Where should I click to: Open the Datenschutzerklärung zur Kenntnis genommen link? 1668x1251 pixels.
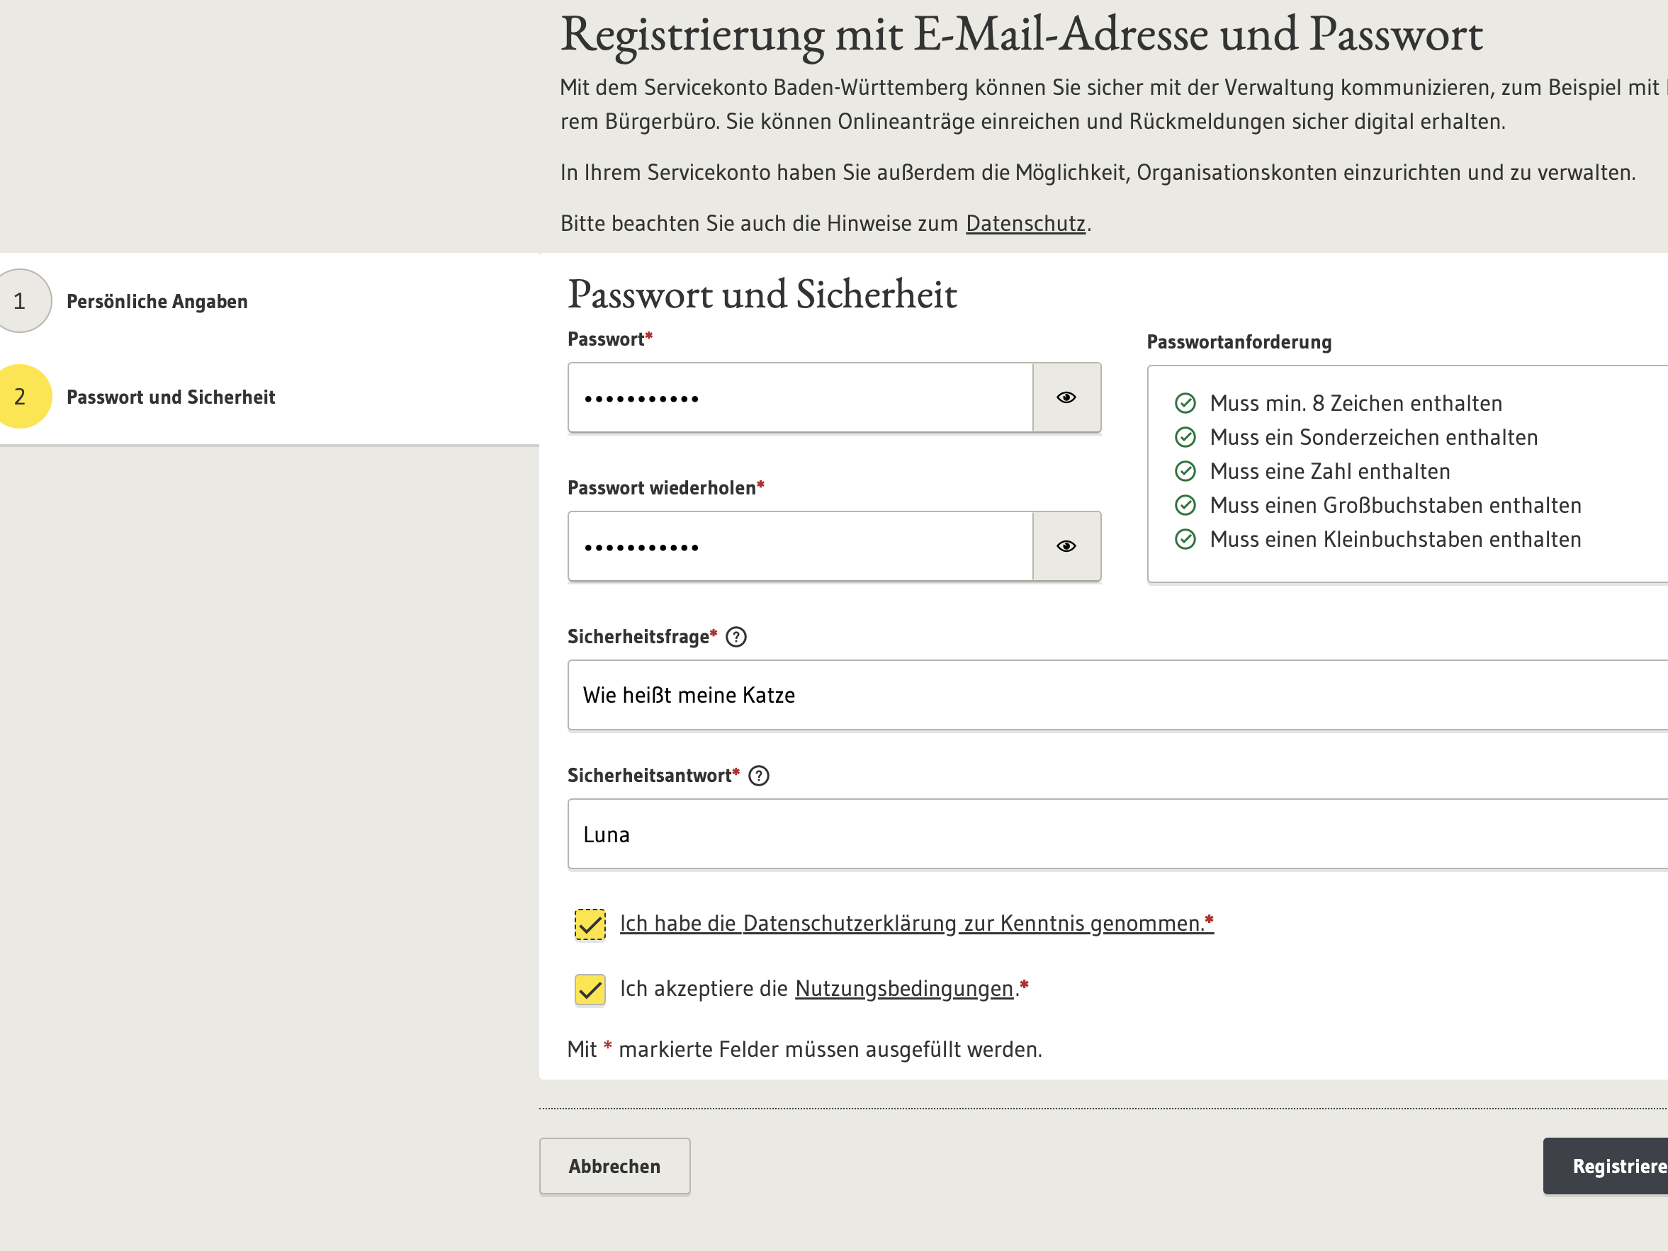click(x=916, y=924)
